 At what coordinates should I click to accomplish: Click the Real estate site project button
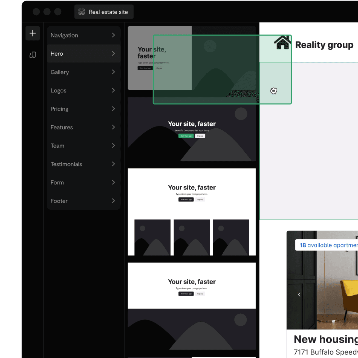point(104,12)
